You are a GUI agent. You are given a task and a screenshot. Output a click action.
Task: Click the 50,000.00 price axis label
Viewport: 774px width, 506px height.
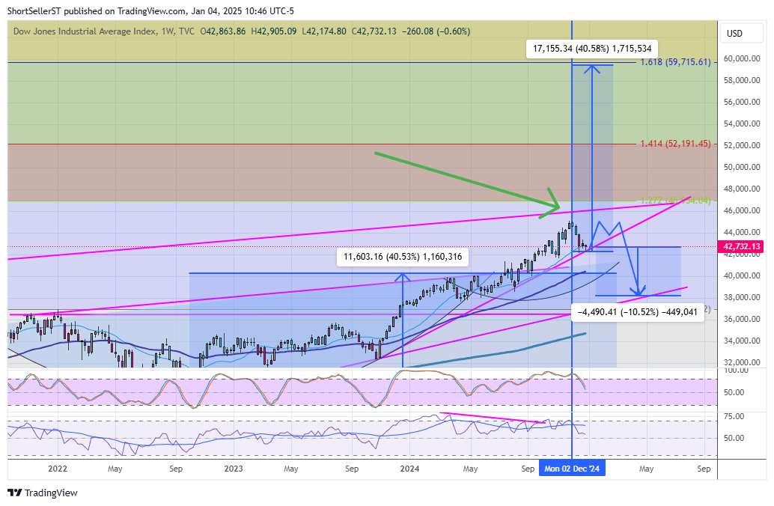[x=741, y=167]
